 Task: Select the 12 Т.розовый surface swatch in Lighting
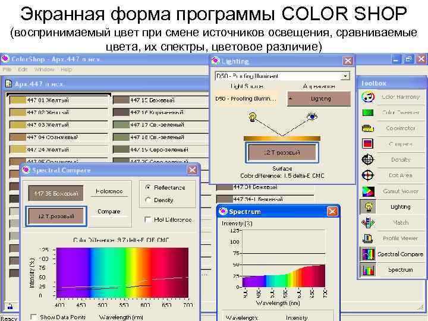282,153
